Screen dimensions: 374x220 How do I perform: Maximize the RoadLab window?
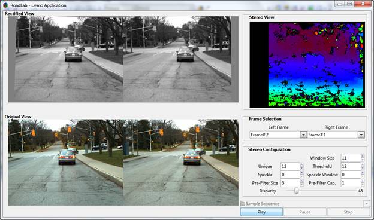click(349, 4)
